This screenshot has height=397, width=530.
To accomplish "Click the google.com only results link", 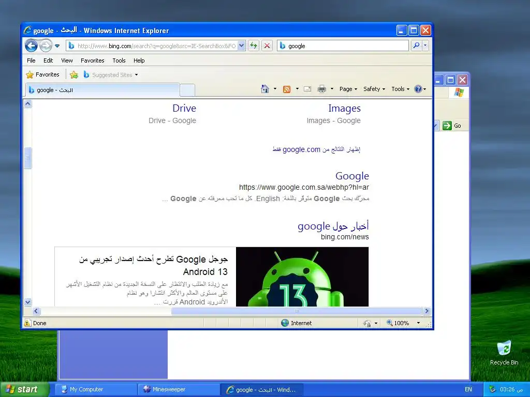I will (316, 149).
